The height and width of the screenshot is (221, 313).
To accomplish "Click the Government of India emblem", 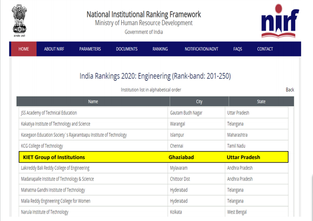I will tap(19, 20).
